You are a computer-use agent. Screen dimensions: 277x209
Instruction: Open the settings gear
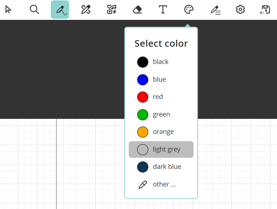click(x=240, y=10)
